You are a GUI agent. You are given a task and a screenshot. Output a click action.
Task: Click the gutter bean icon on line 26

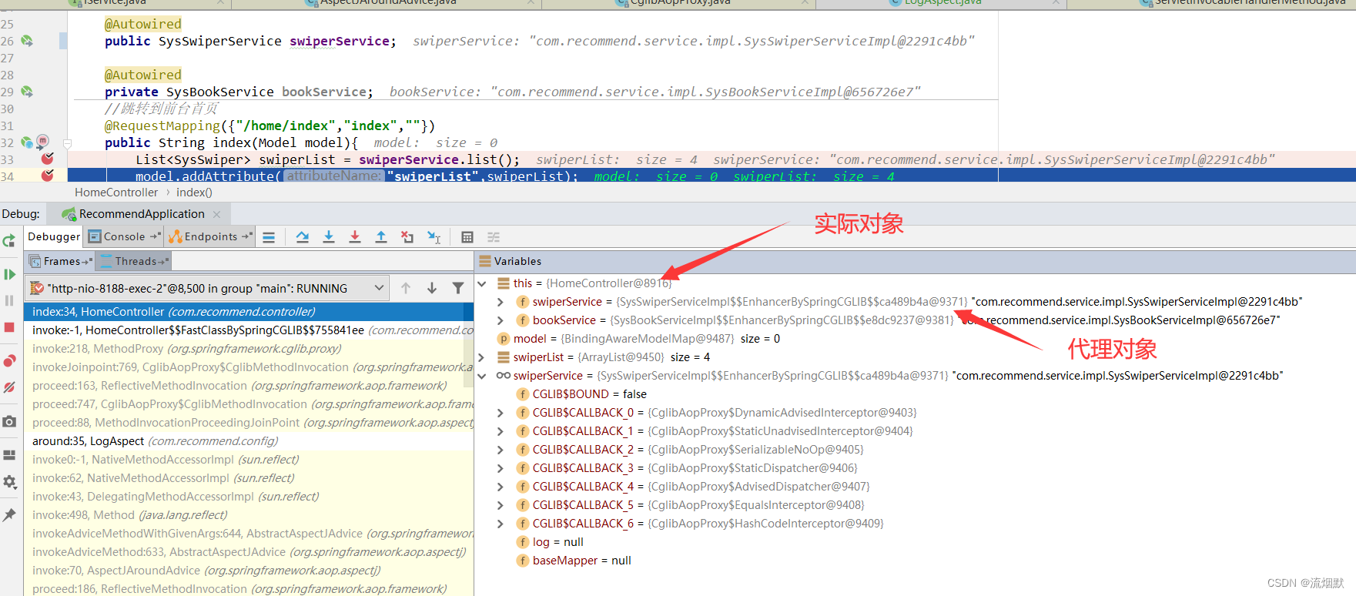pyautogui.click(x=27, y=41)
